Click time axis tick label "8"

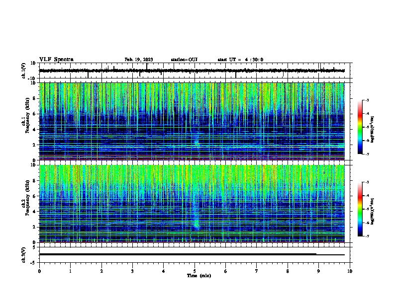[288, 271]
